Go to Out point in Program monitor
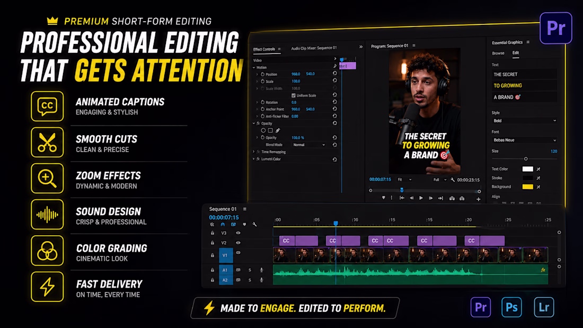The width and height of the screenshot is (583, 328). tap(440, 198)
